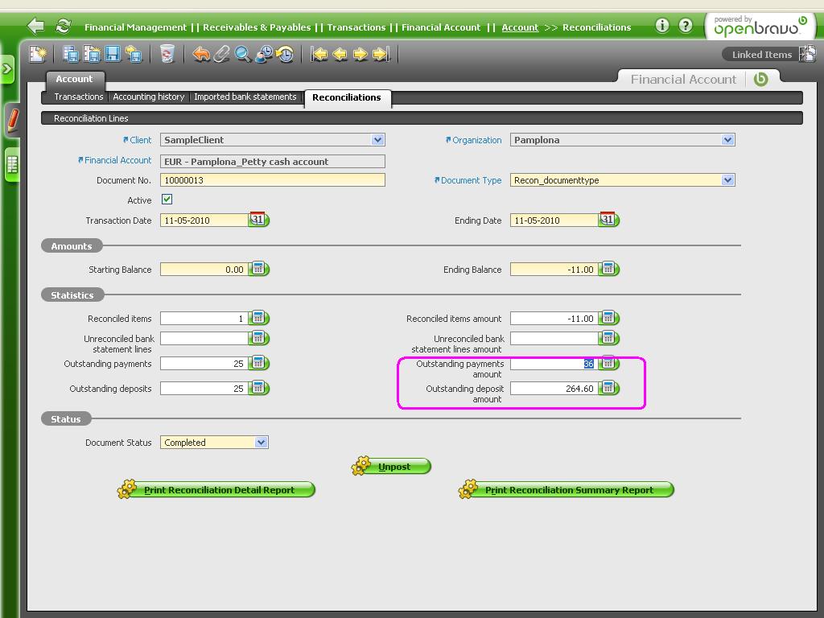Click Print Reconciliation Summary Report button
The height and width of the screenshot is (618, 824).
click(566, 490)
